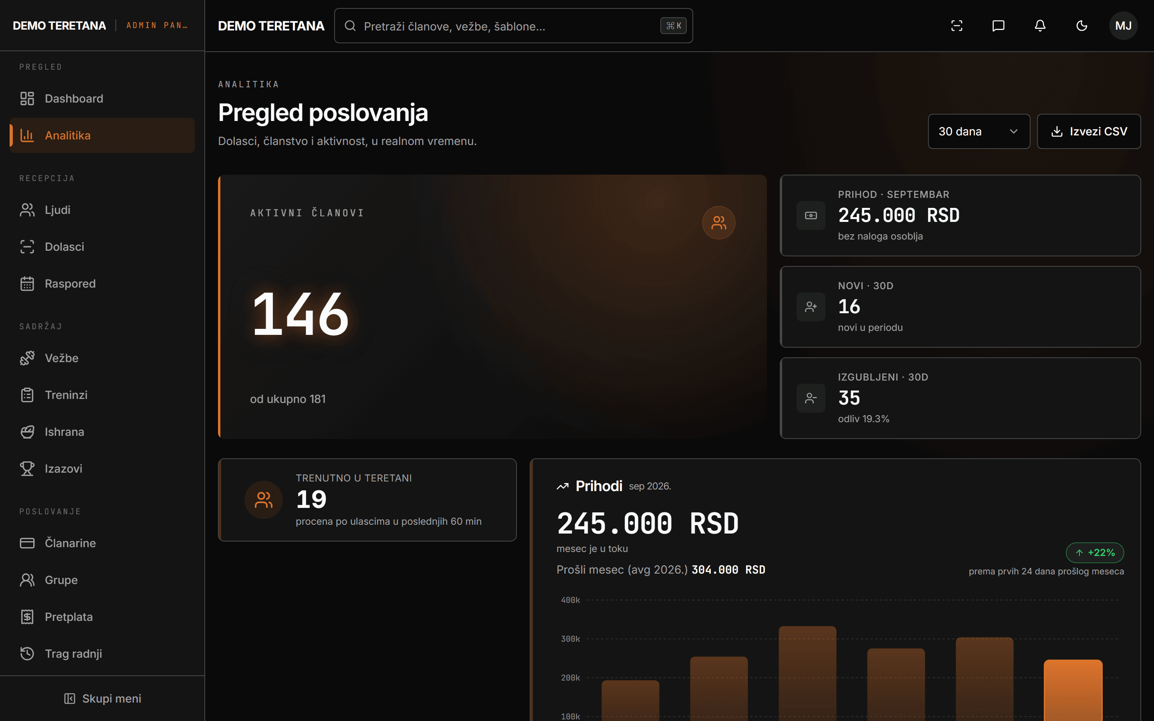Toggle dark mode moon icon
The image size is (1154, 721).
1081,26
